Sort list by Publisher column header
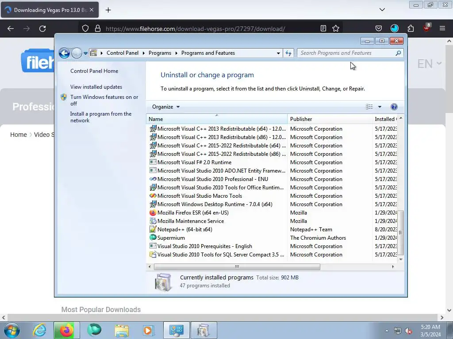The width and height of the screenshot is (453, 339). pos(330,119)
